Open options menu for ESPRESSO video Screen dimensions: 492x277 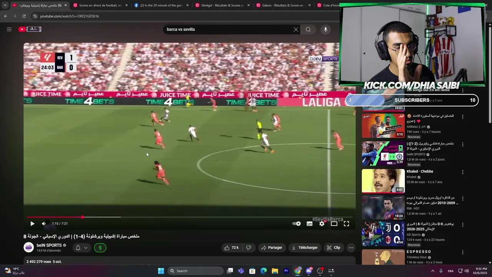coord(463,252)
